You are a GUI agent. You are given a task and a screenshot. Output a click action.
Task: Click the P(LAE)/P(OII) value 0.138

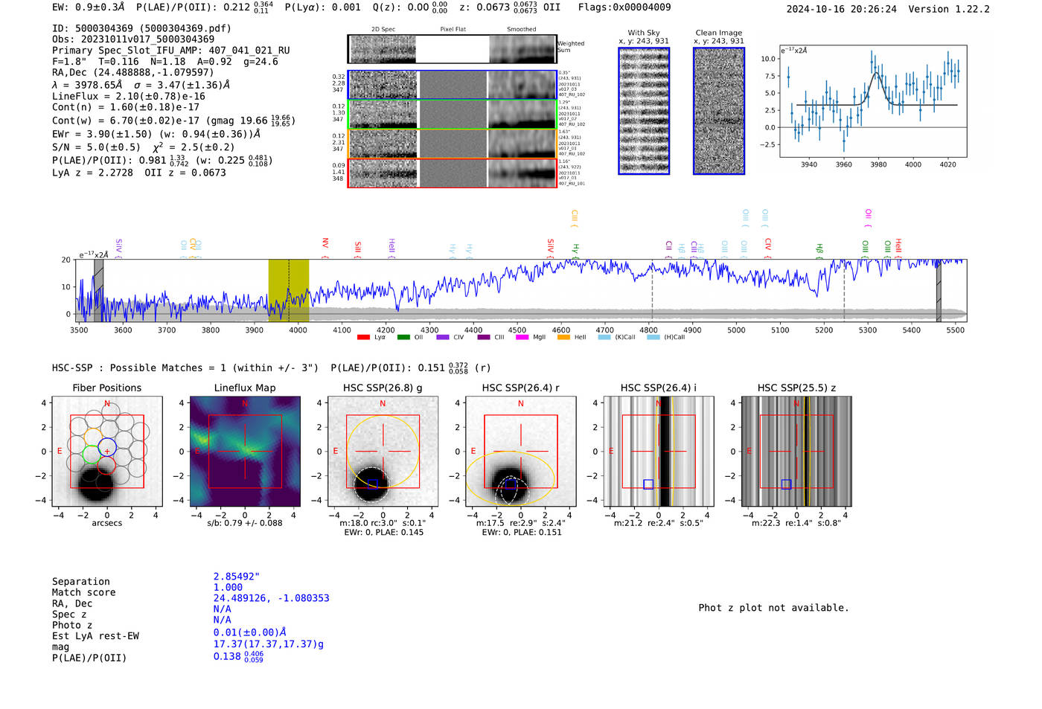pos(238,656)
